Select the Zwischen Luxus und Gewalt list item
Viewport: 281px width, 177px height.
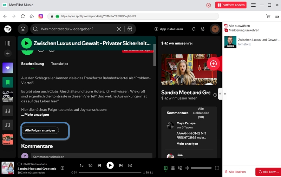(x=253, y=42)
